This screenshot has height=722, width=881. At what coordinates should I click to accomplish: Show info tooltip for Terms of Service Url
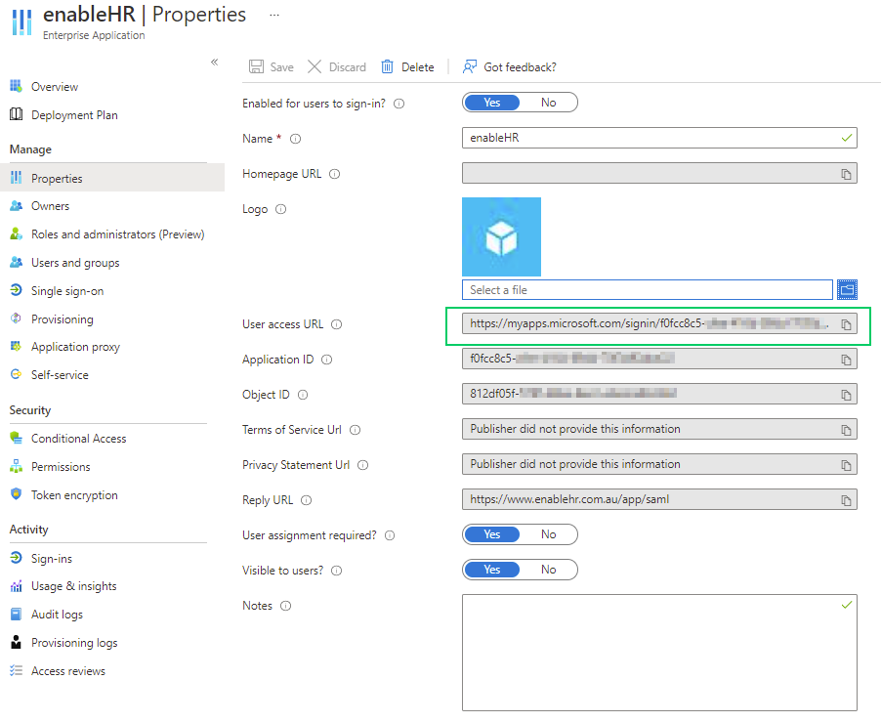tap(356, 430)
